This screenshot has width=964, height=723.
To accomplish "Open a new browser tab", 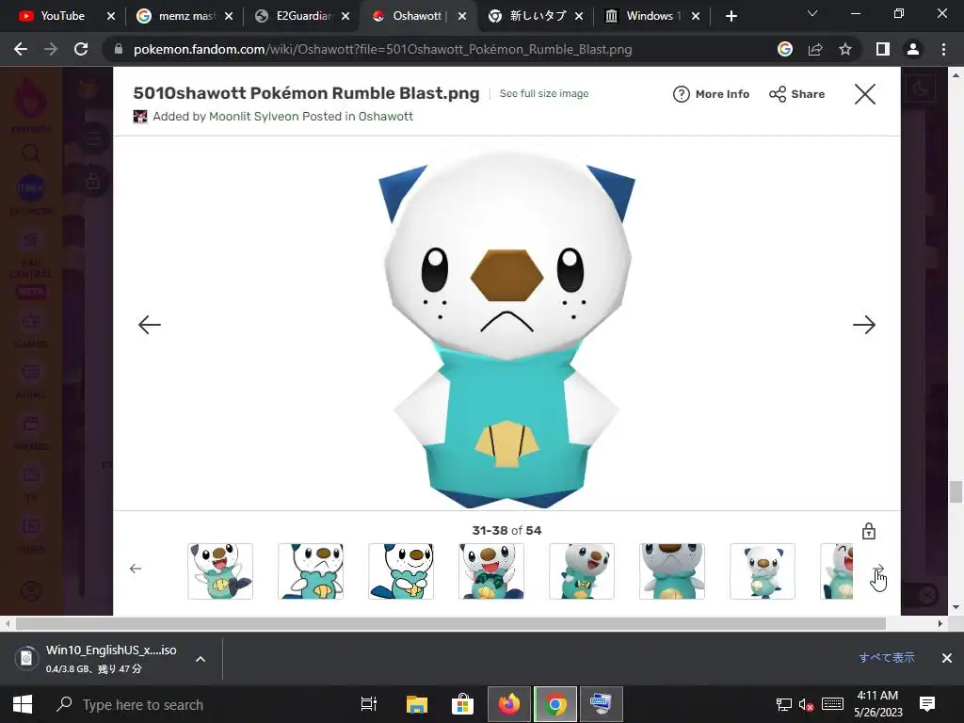I will [731, 16].
